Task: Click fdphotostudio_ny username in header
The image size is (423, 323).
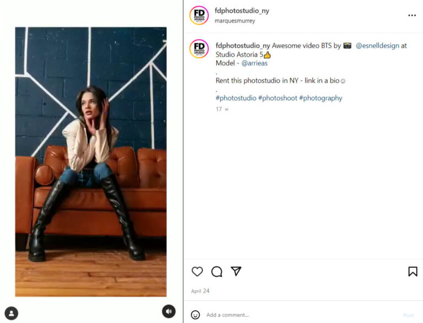Action: [x=242, y=11]
